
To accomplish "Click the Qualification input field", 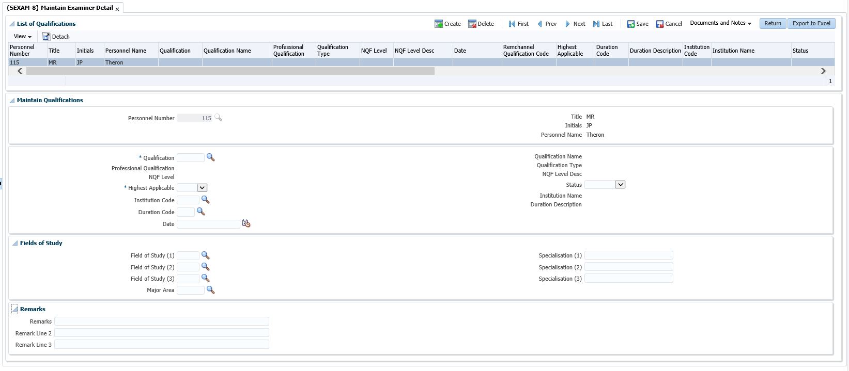I will click(x=191, y=158).
